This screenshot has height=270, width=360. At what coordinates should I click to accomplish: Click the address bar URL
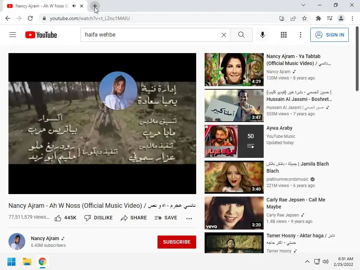[x=90, y=18]
